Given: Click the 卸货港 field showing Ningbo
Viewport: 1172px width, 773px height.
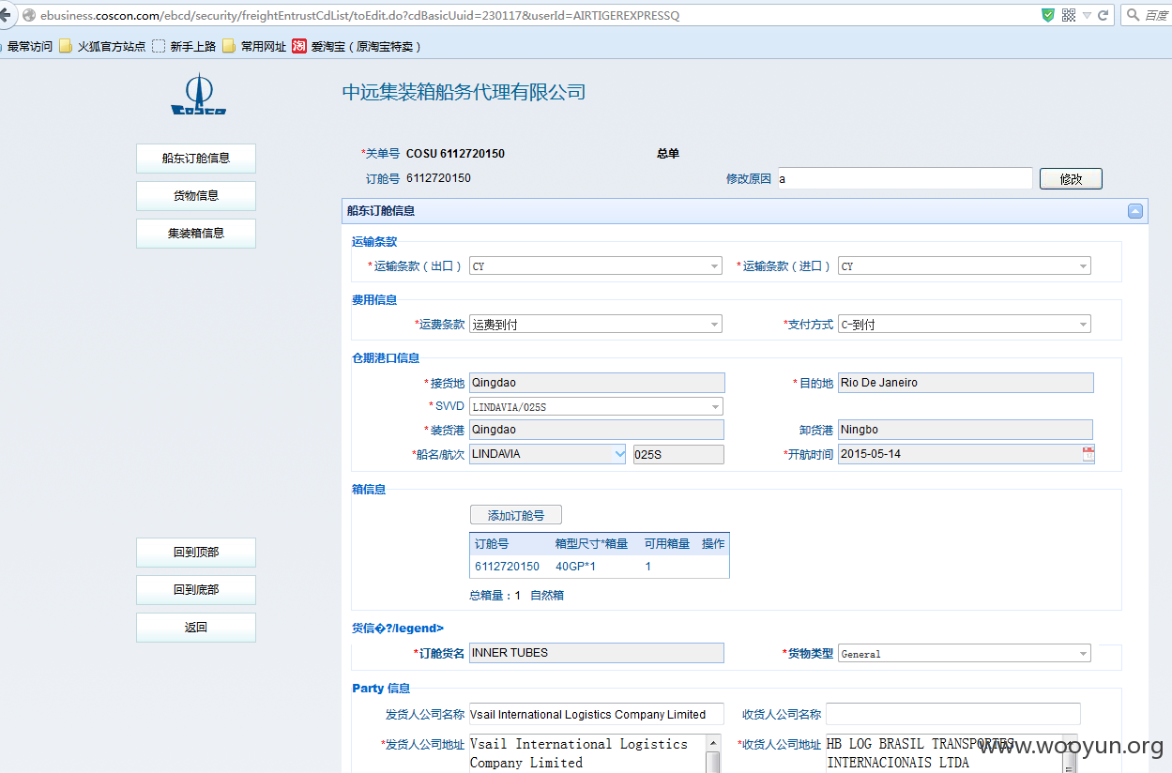Looking at the screenshot, I should tap(966, 430).
